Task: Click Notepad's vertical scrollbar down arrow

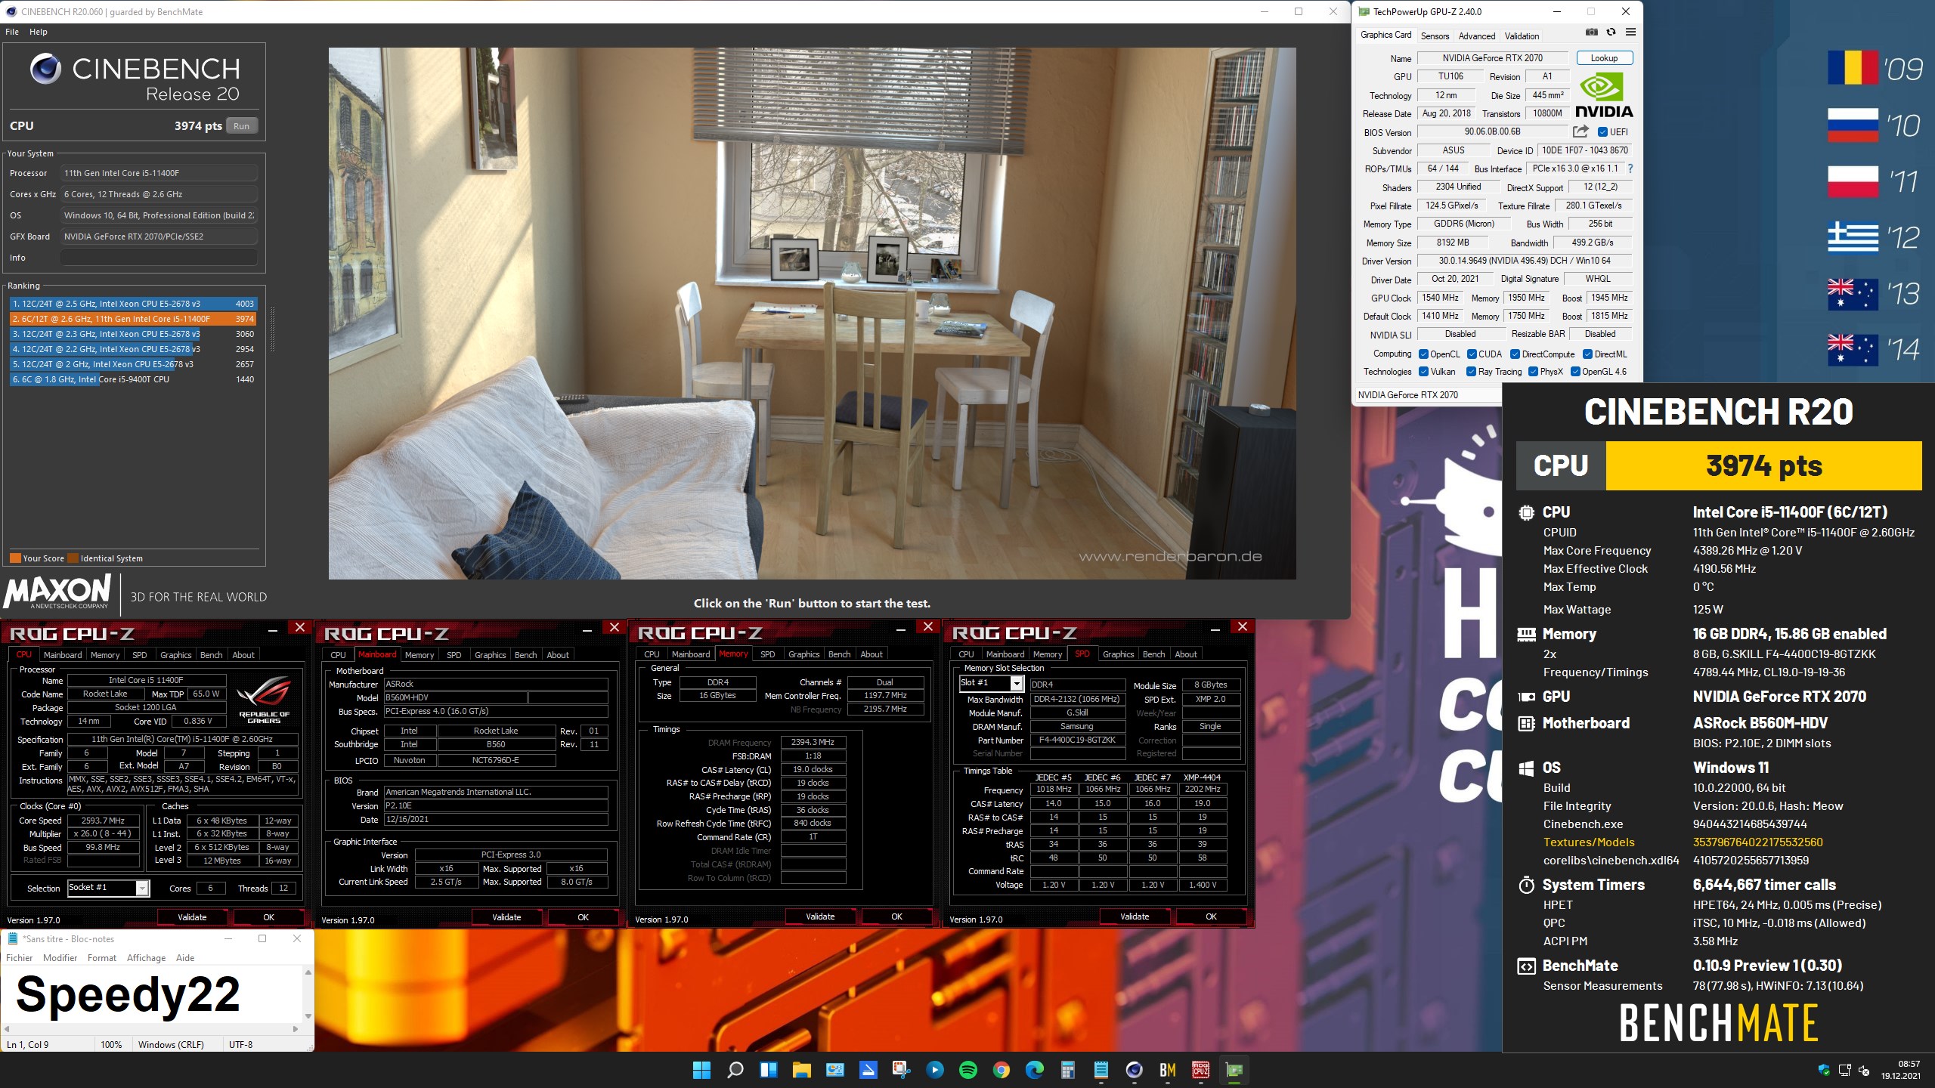Action: point(308,1016)
